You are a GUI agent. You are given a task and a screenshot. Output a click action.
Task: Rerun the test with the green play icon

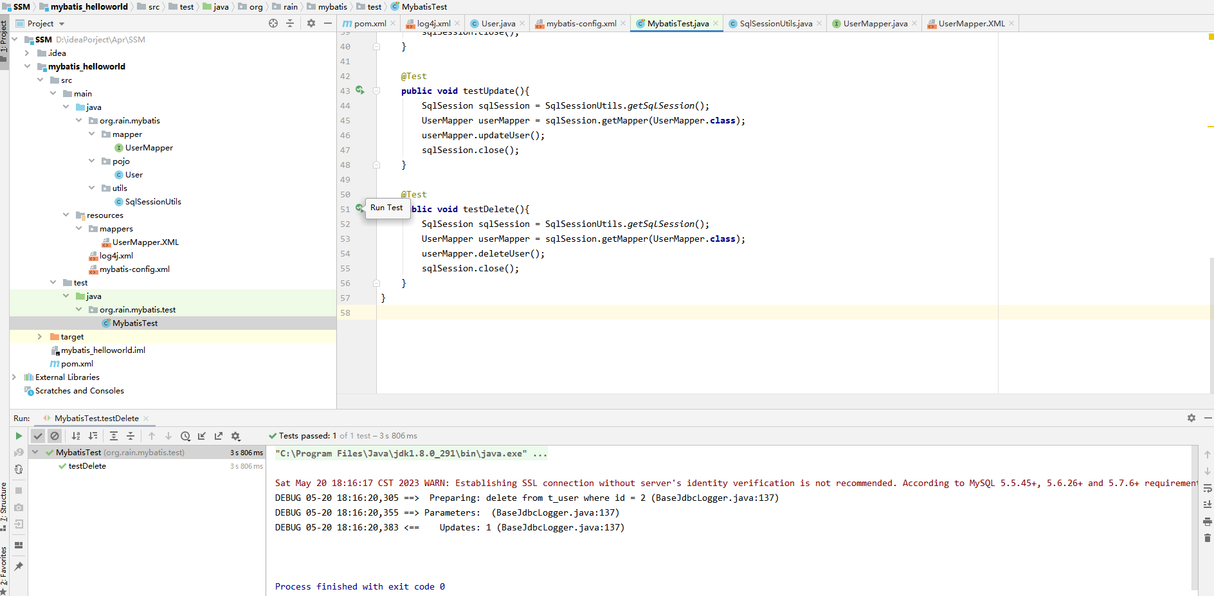[x=19, y=436]
